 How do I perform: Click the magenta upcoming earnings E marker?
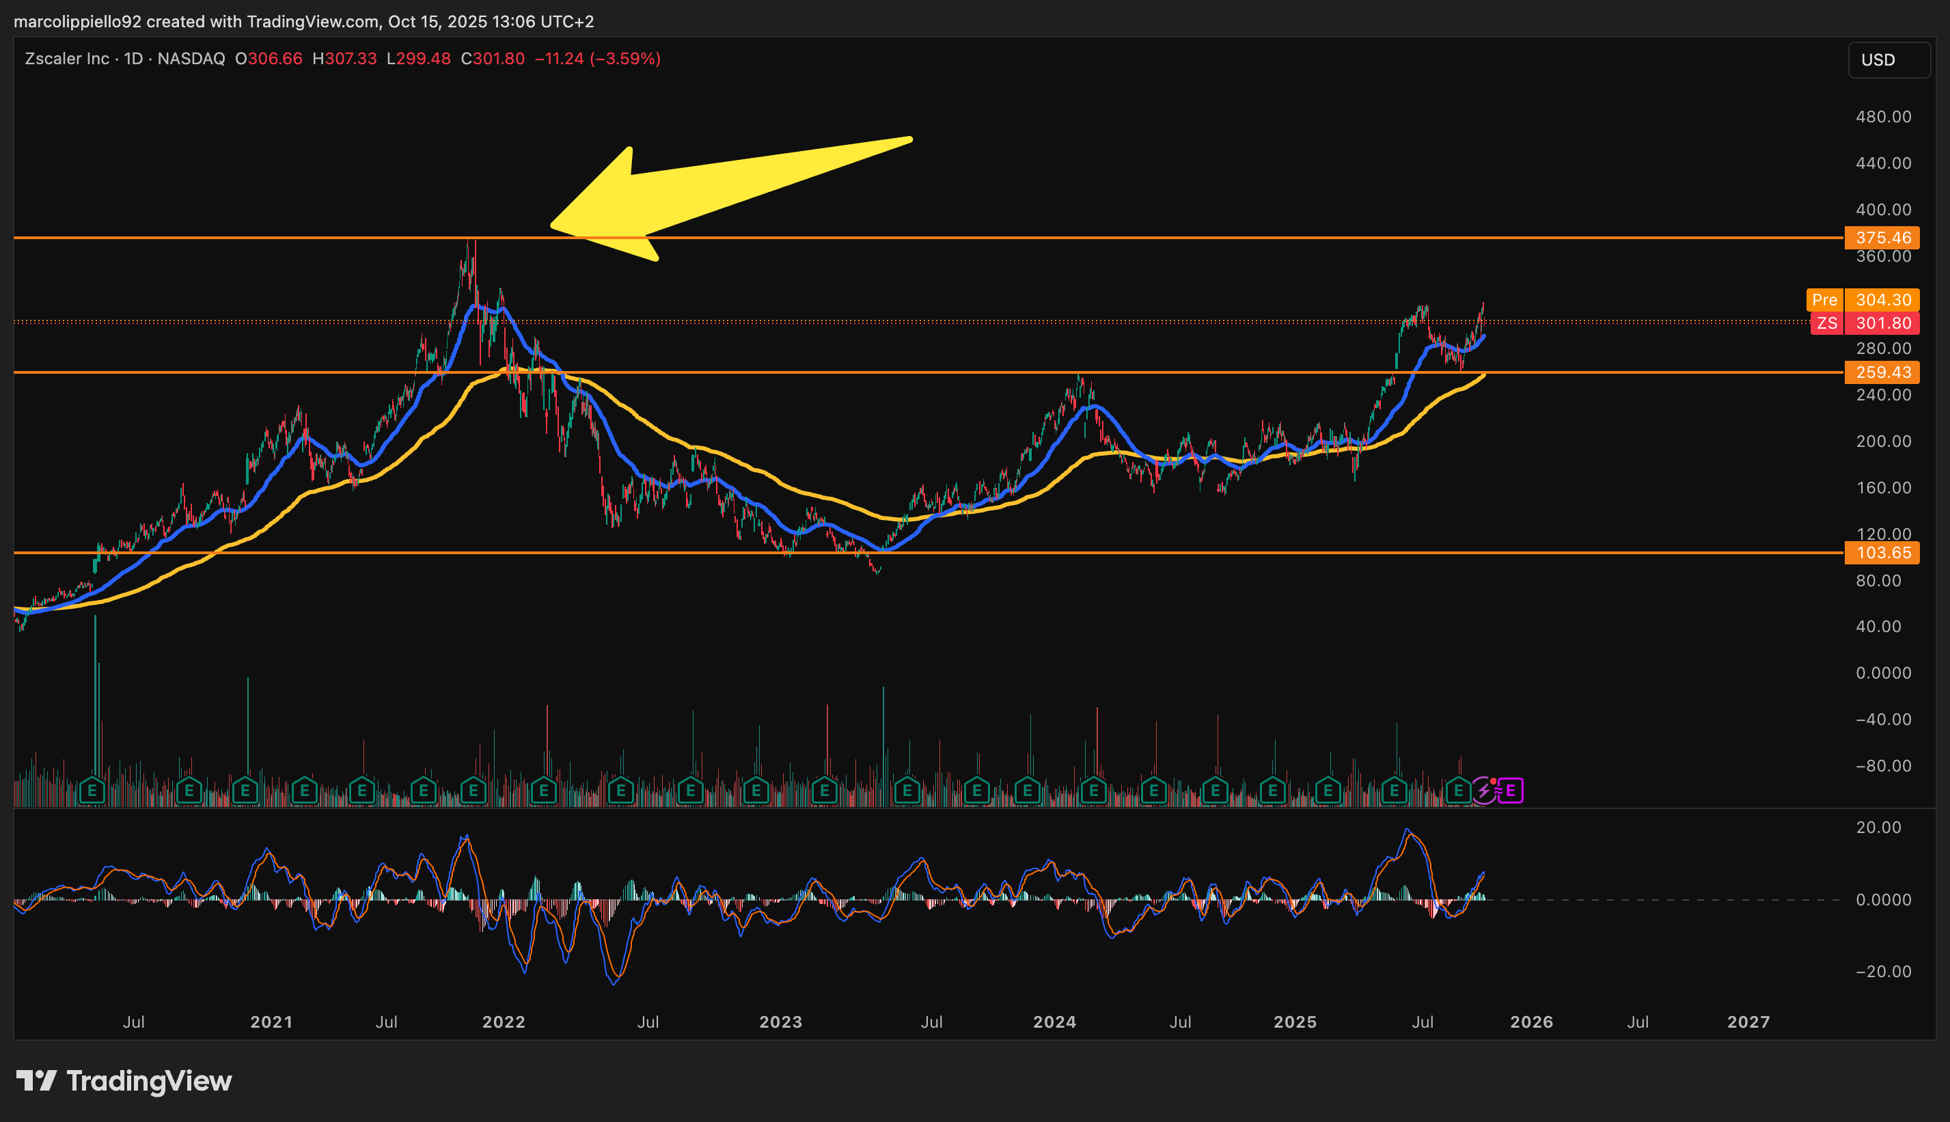(x=1511, y=791)
